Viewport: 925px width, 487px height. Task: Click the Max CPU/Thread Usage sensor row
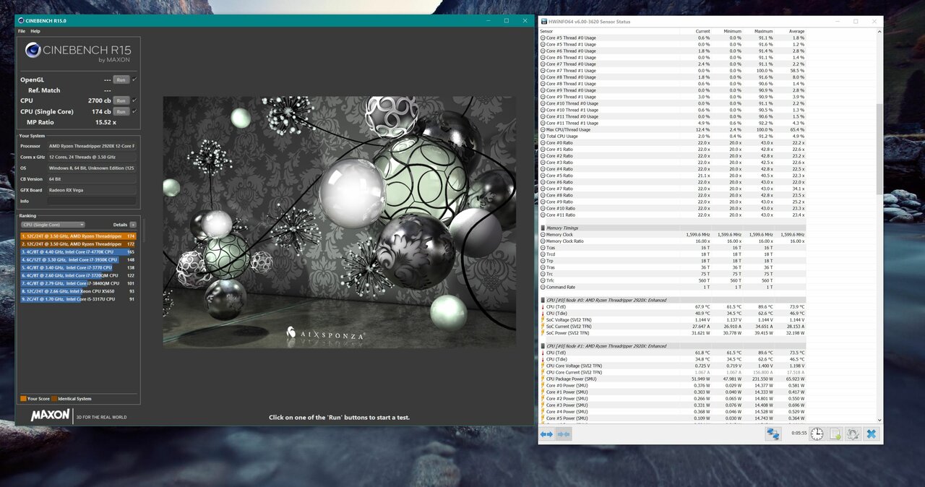673,129
